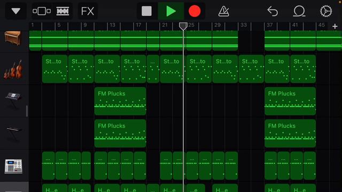This screenshot has height=192, width=342.
Task: Open song settings gear
Action: (326, 11)
